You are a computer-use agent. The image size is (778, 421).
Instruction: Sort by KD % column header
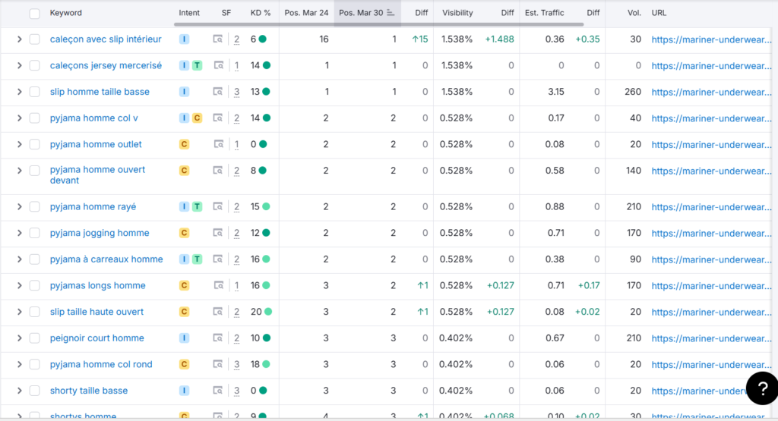pos(261,13)
